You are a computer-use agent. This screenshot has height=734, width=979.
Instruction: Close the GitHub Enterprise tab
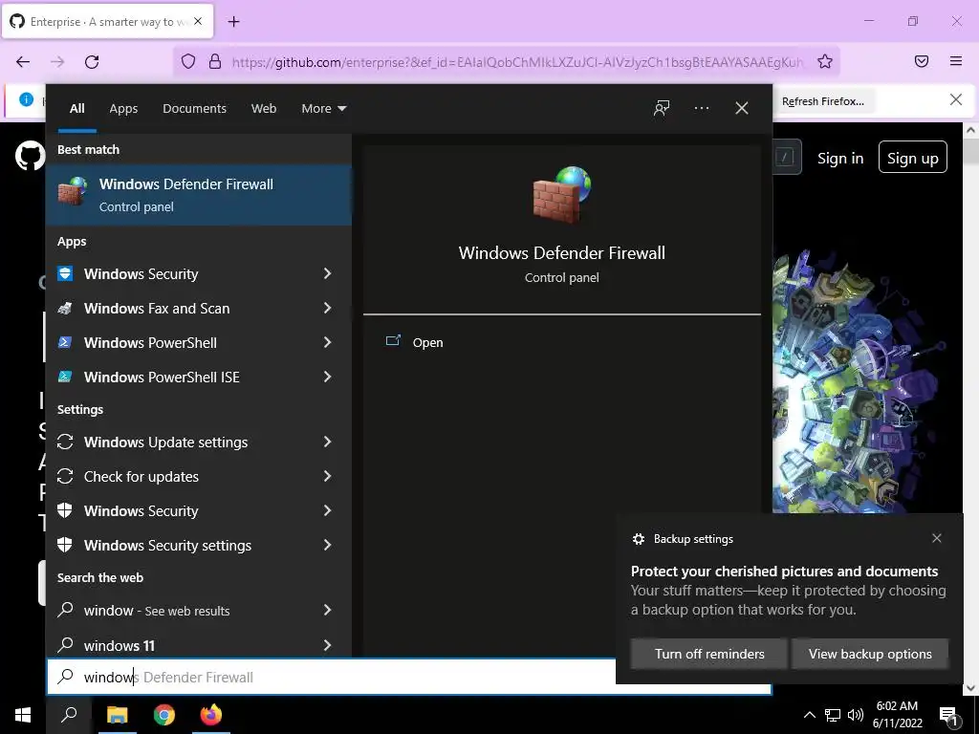(198, 21)
